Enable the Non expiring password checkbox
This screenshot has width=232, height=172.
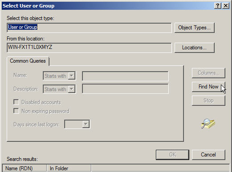[16, 111]
